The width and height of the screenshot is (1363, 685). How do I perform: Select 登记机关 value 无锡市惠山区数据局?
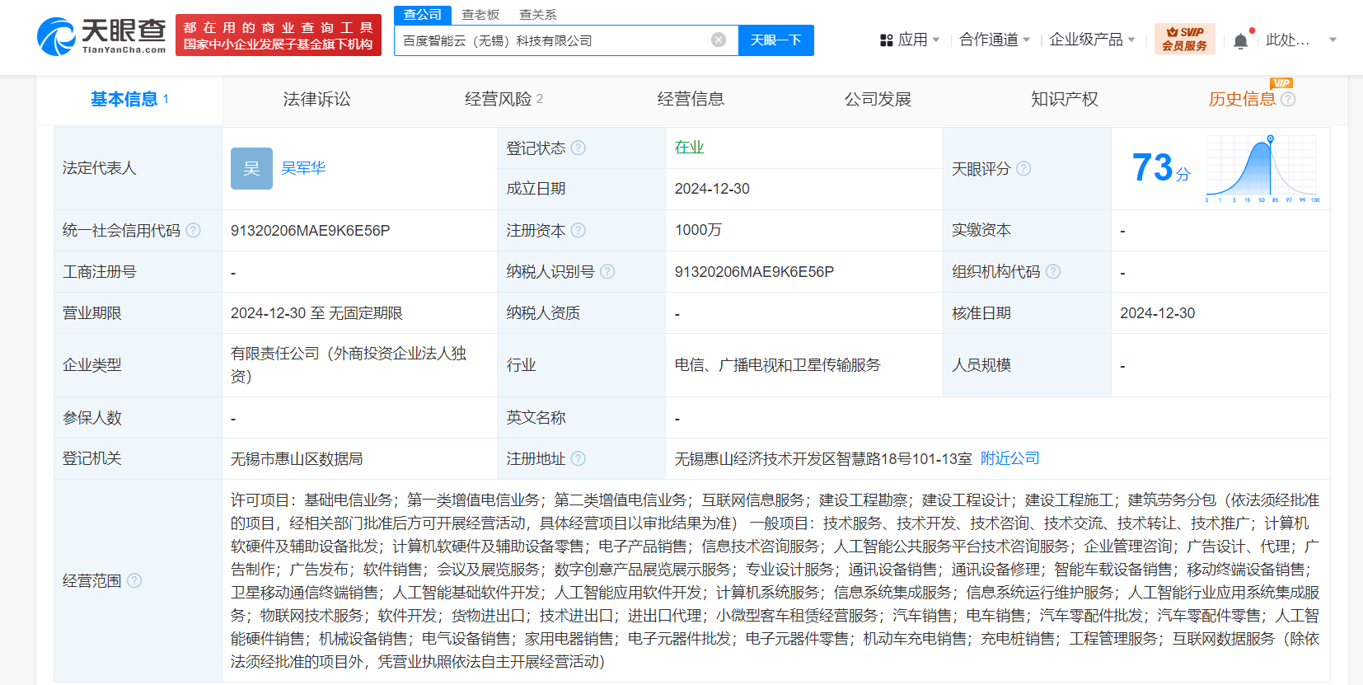click(x=297, y=459)
